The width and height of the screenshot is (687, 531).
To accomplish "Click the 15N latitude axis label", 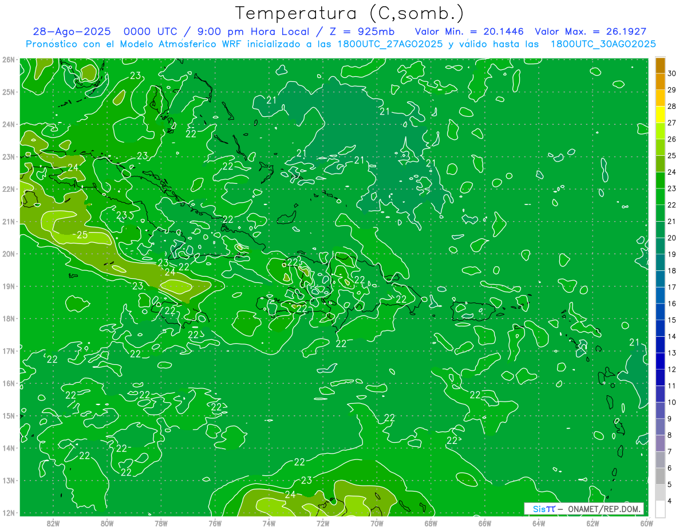I will click(9, 415).
